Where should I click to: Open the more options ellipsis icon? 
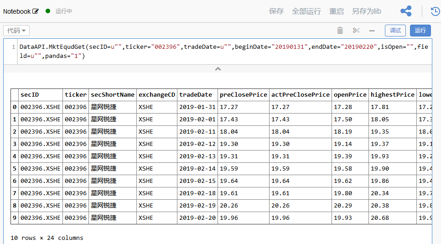tap(372, 31)
